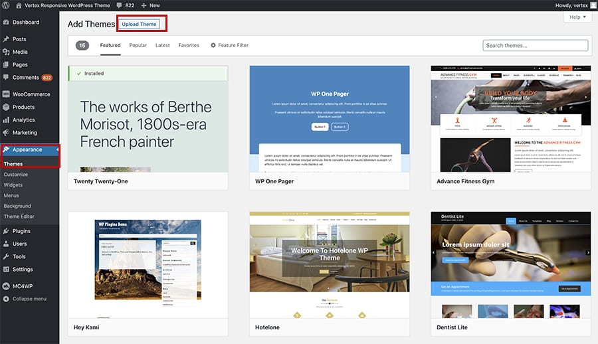598x344 pixels.
Task: Click the Dashboard gauge icon in sidebar
Action: [x=6, y=22]
